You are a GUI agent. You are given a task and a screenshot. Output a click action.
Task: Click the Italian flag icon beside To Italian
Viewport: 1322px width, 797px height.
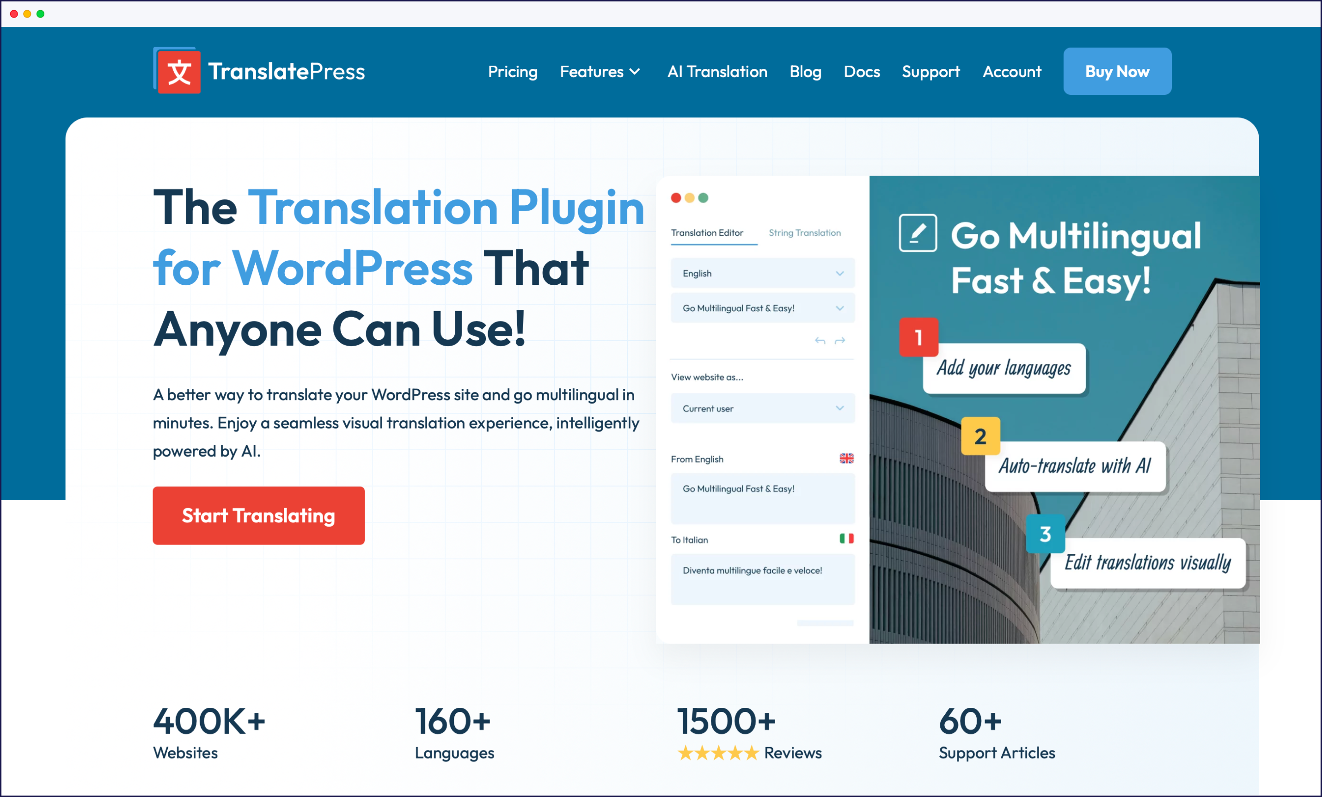tap(847, 538)
